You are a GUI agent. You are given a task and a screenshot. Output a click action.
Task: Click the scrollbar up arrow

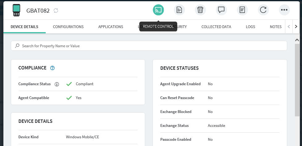tap(297, 40)
